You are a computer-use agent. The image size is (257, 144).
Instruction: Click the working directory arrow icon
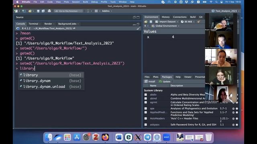coord(74,28)
